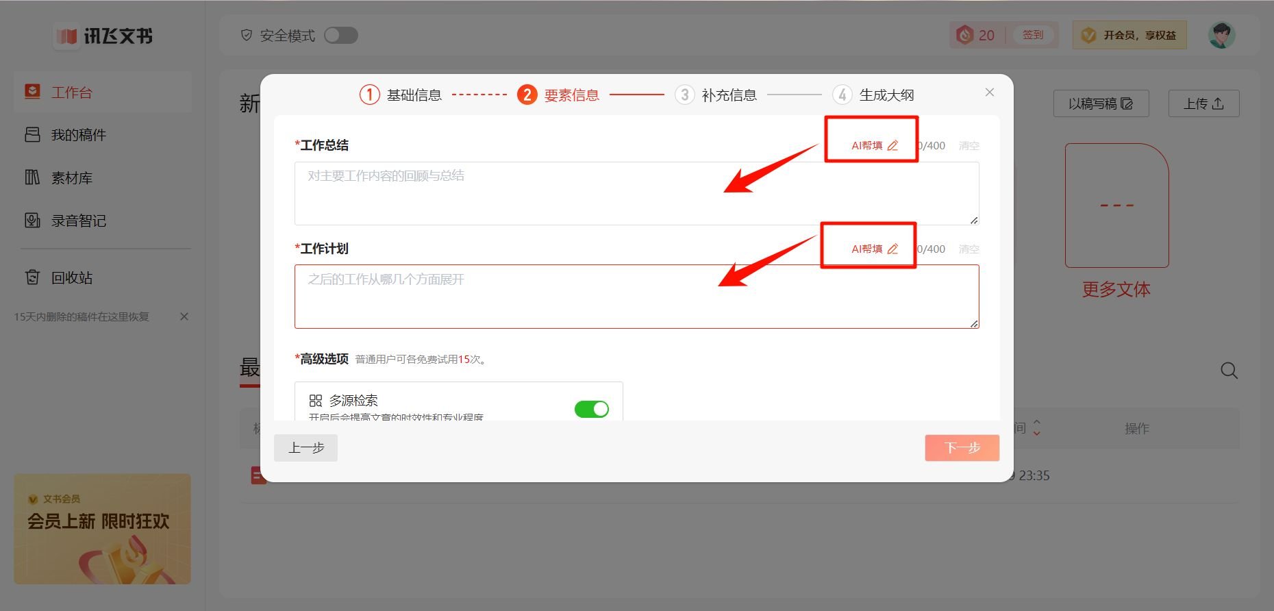Click the 讯飞文书 logo

click(x=104, y=36)
